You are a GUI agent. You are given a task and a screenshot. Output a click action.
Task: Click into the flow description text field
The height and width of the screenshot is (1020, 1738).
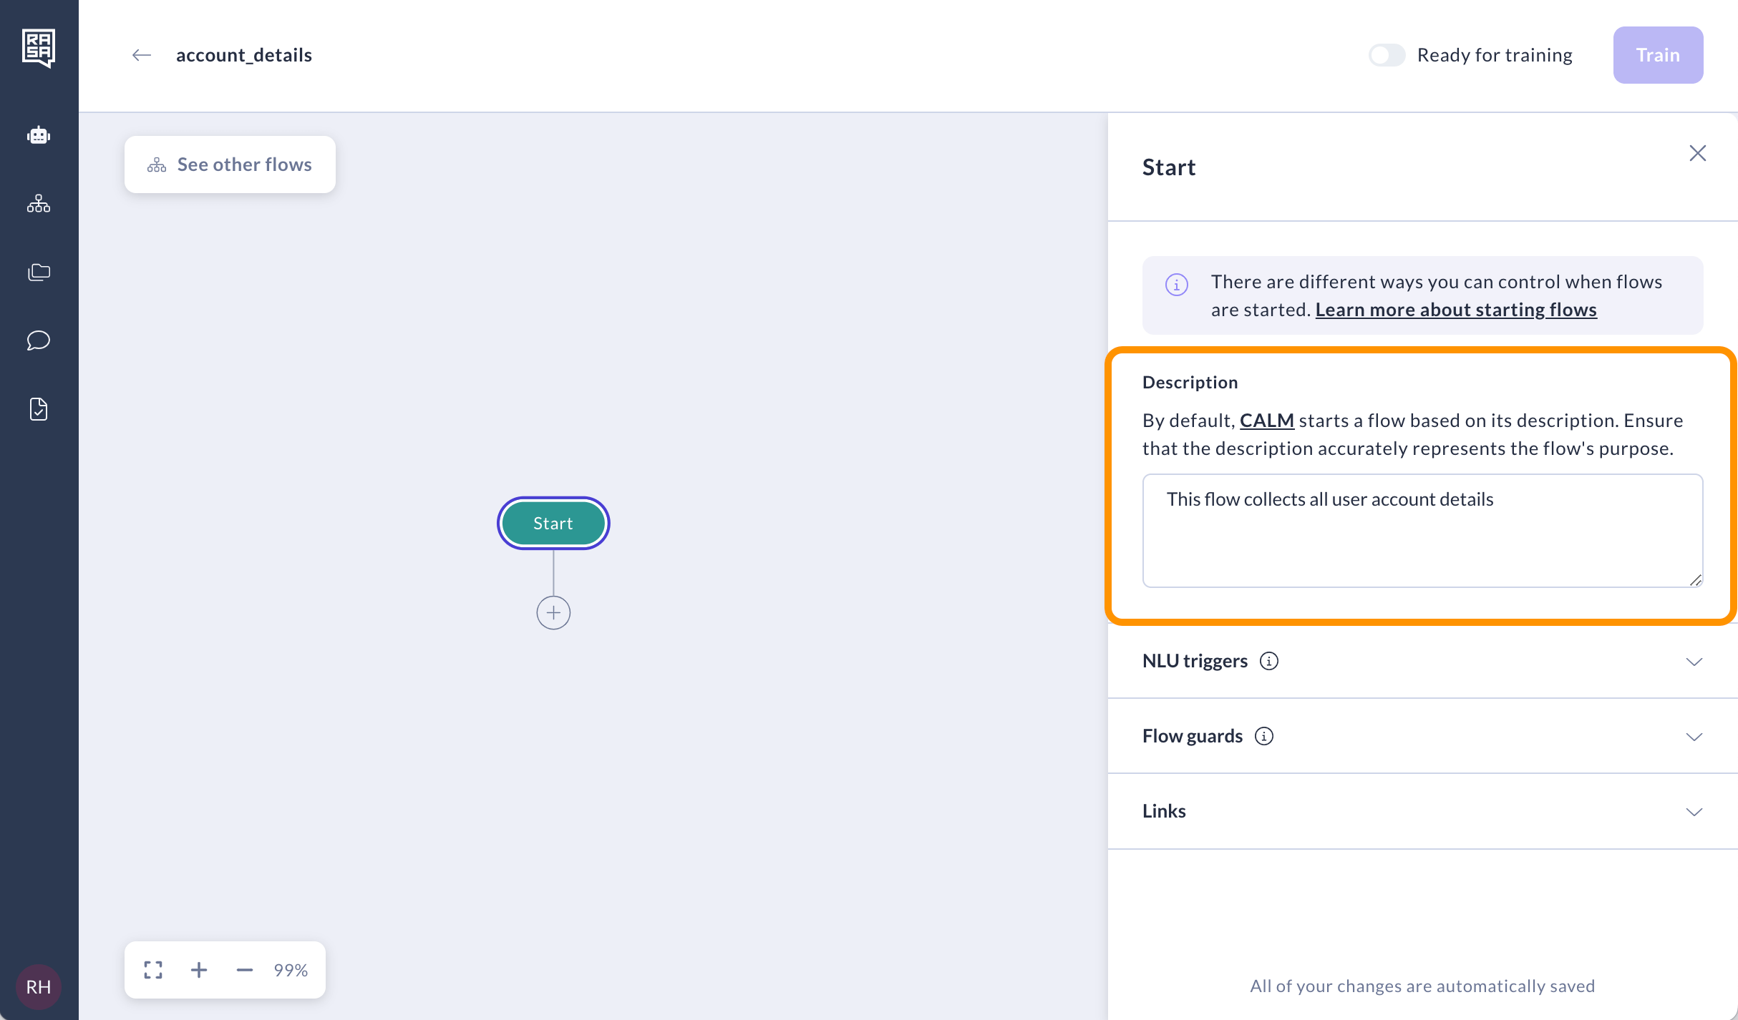pyautogui.click(x=1422, y=531)
